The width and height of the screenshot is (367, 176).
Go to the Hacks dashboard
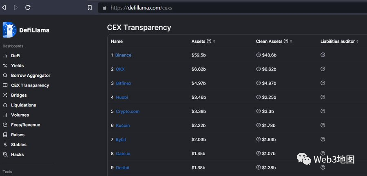click(17, 154)
